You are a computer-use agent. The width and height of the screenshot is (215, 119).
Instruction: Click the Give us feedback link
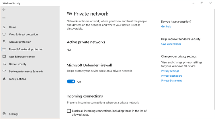tap(171, 44)
